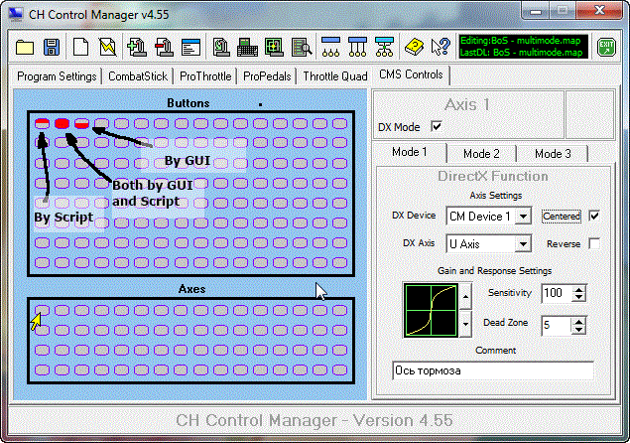This screenshot has height=443, width=630.
Task: Decrease the Sensitivity value with the down arrow
Action: coord(578,298)
